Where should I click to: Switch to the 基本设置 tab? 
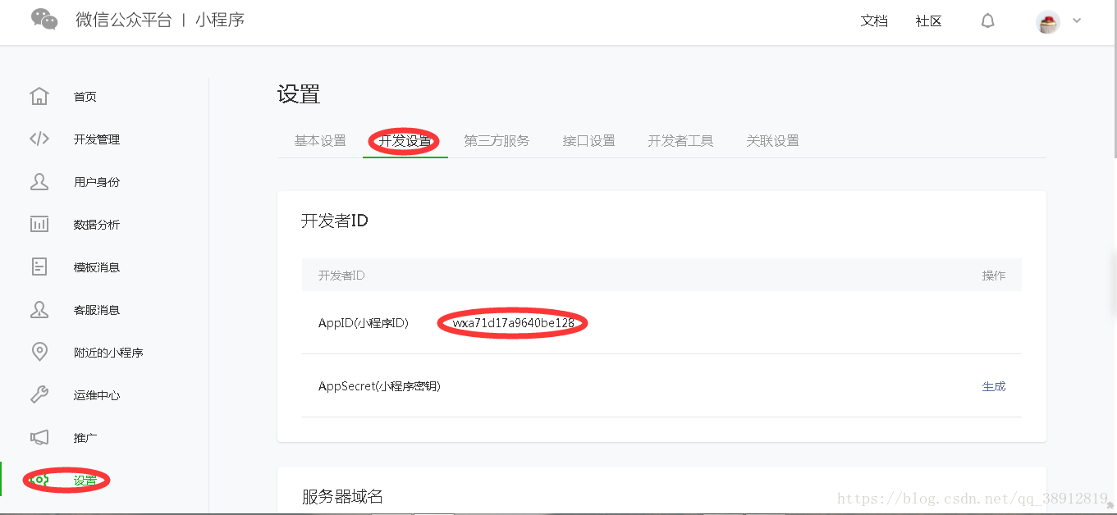[x=320, y=141]
